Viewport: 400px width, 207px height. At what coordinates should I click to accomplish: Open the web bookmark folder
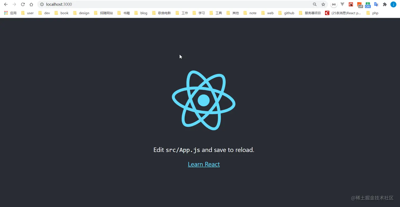(267, 13)
